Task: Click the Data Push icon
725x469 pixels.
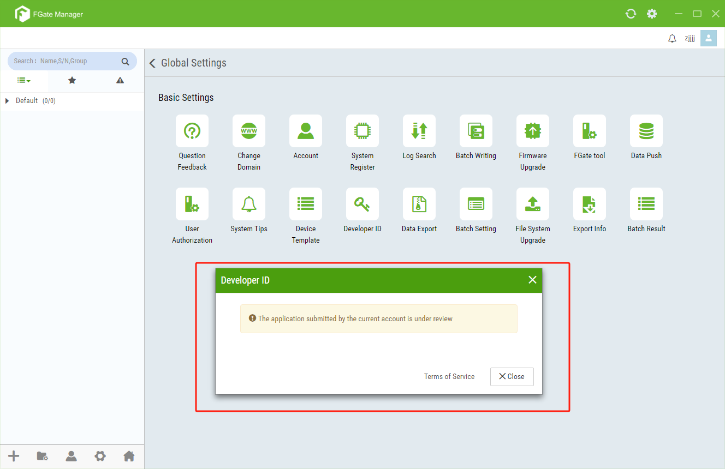Action: point(646,131)
